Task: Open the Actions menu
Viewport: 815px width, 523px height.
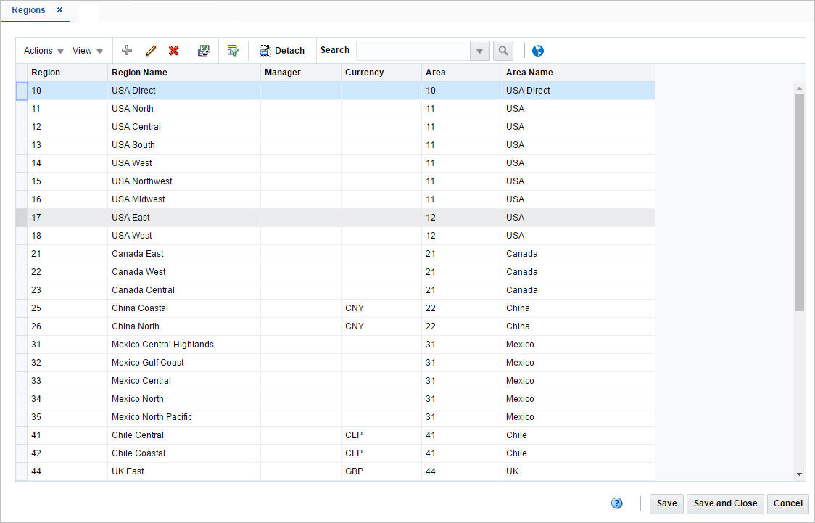Action: [44, 51]
